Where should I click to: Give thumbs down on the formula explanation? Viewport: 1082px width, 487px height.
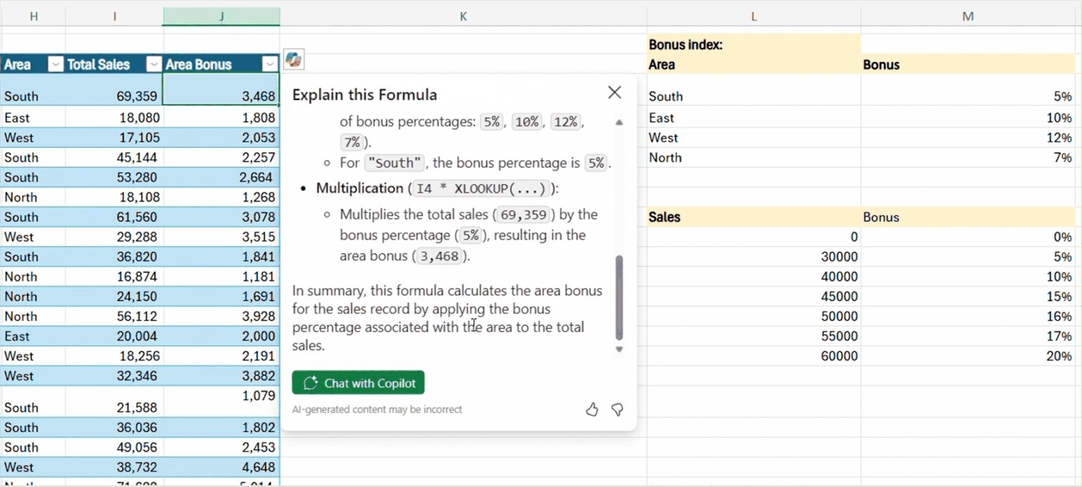click(617, 409)
